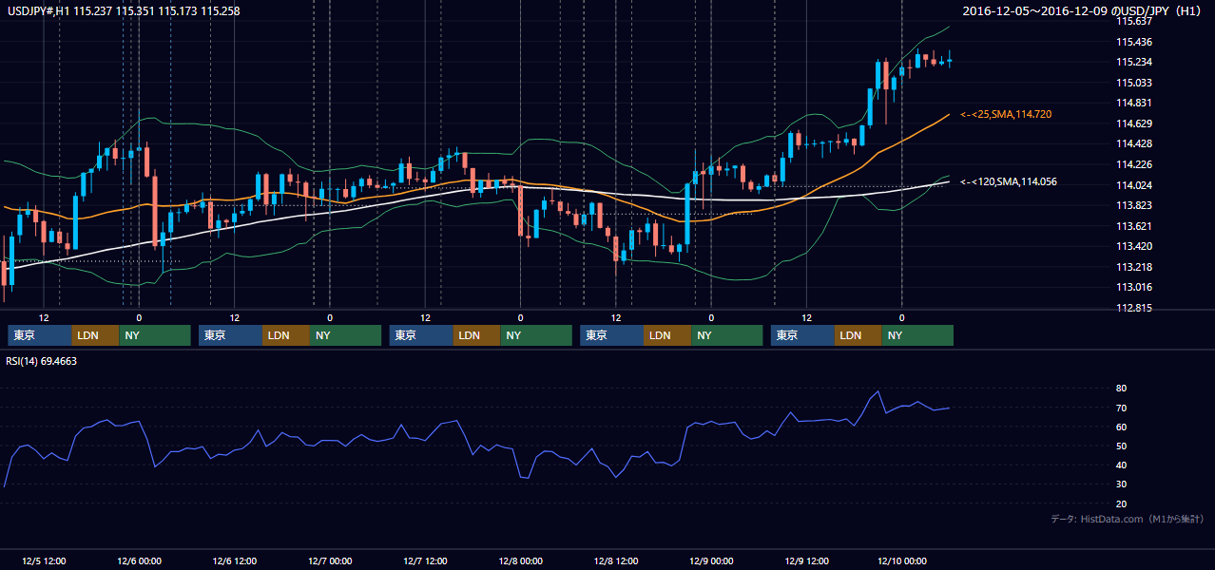
Task: Select the 12/8 00:00 time label
Action: [x=521, y=561]
